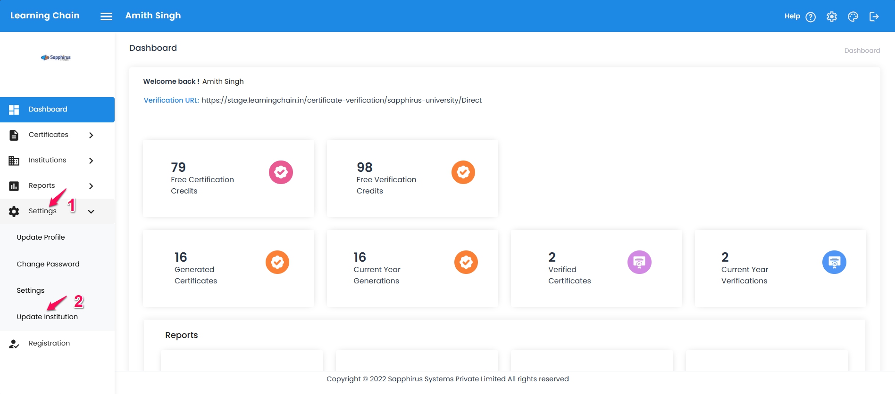
Task: Click the logout icon in top bar
Action: click(874, 16)
